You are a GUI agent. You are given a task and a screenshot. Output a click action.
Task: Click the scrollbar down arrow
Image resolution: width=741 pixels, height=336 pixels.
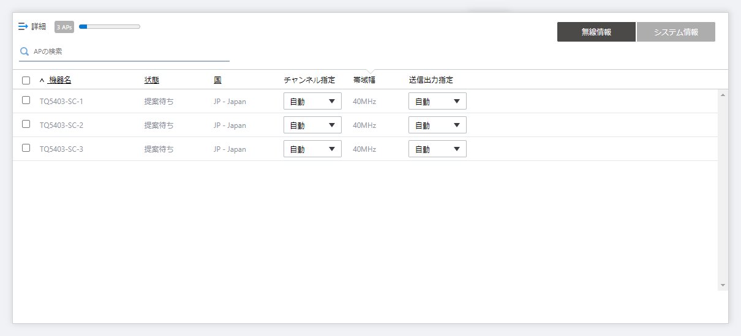(x=723, y=285)
